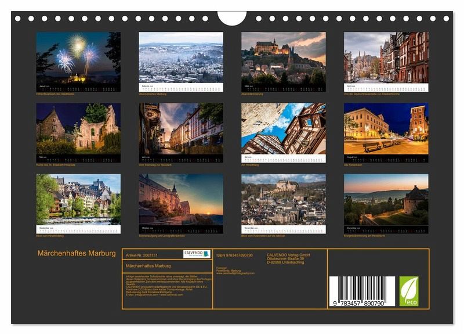Click the large 'Märchenhaftes Marburg' title

77,253
